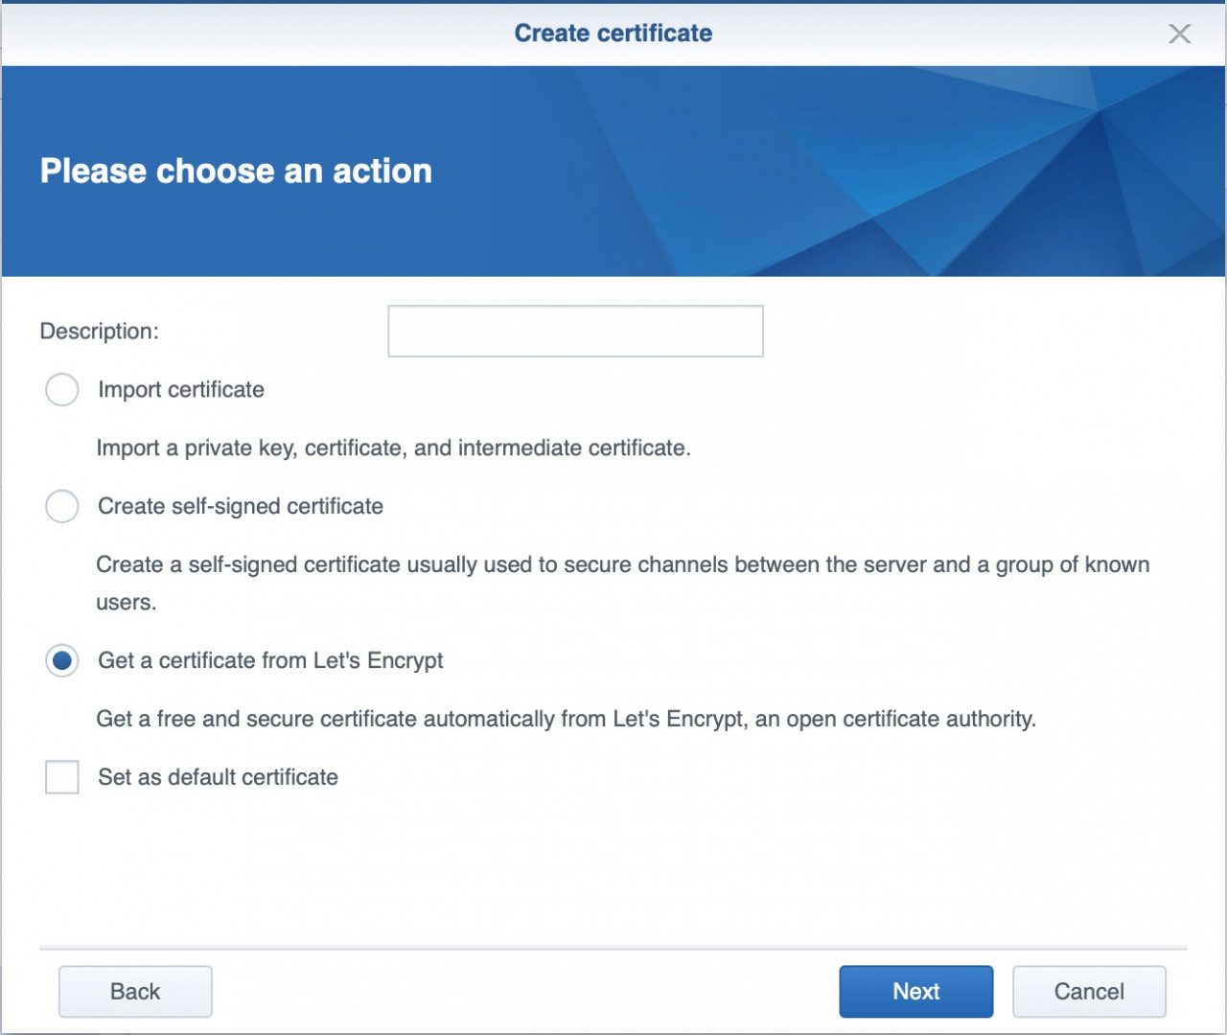The height and width of the screenshot is (1035, 1227).
Task: Click the Description text input field
Action: pos(575,332)
